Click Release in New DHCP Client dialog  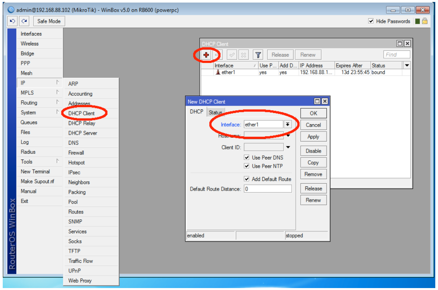[x=314, y=189]
